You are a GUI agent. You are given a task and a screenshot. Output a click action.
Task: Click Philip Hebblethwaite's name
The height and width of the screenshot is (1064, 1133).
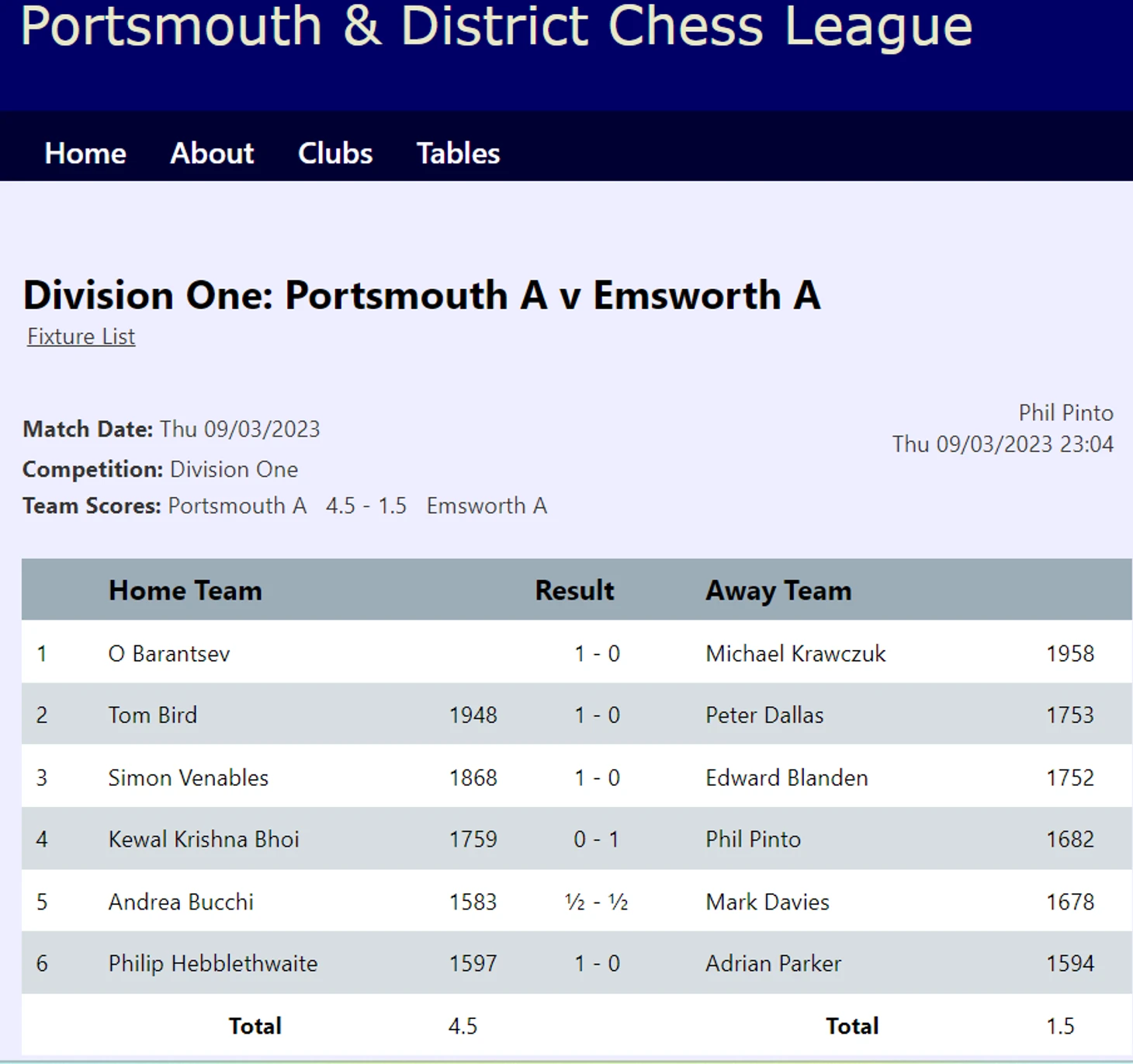tap(213, 963)
